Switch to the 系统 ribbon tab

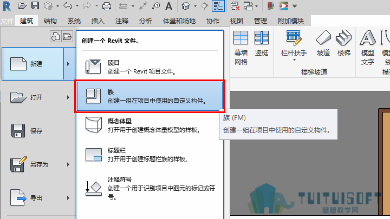coord(74,21)
